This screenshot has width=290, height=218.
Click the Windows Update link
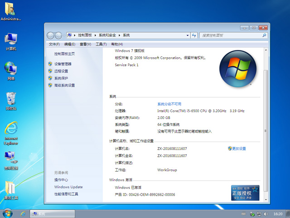[x=68, y=187]
